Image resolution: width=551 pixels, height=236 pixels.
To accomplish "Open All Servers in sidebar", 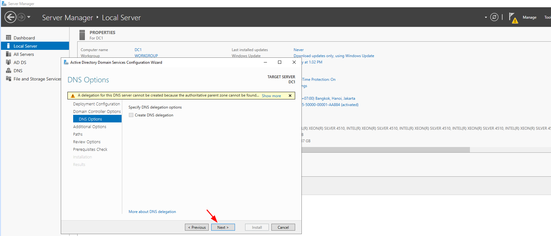I will point(24,54).
